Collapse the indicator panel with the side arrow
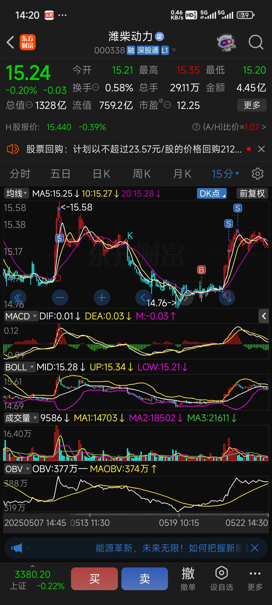This screenshot has width=272, height=605. (x=264, y=316)
